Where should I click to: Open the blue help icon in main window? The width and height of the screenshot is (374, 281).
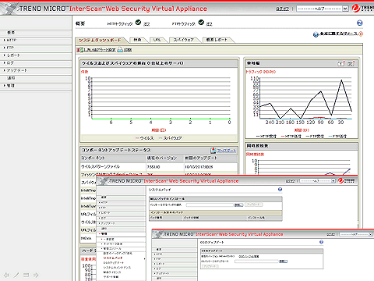tap(359, 23)
